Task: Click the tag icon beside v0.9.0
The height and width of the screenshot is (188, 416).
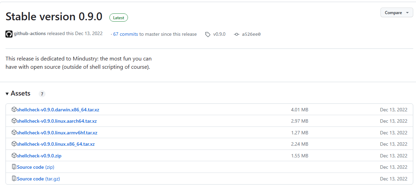Action: [x=208, y=34]
